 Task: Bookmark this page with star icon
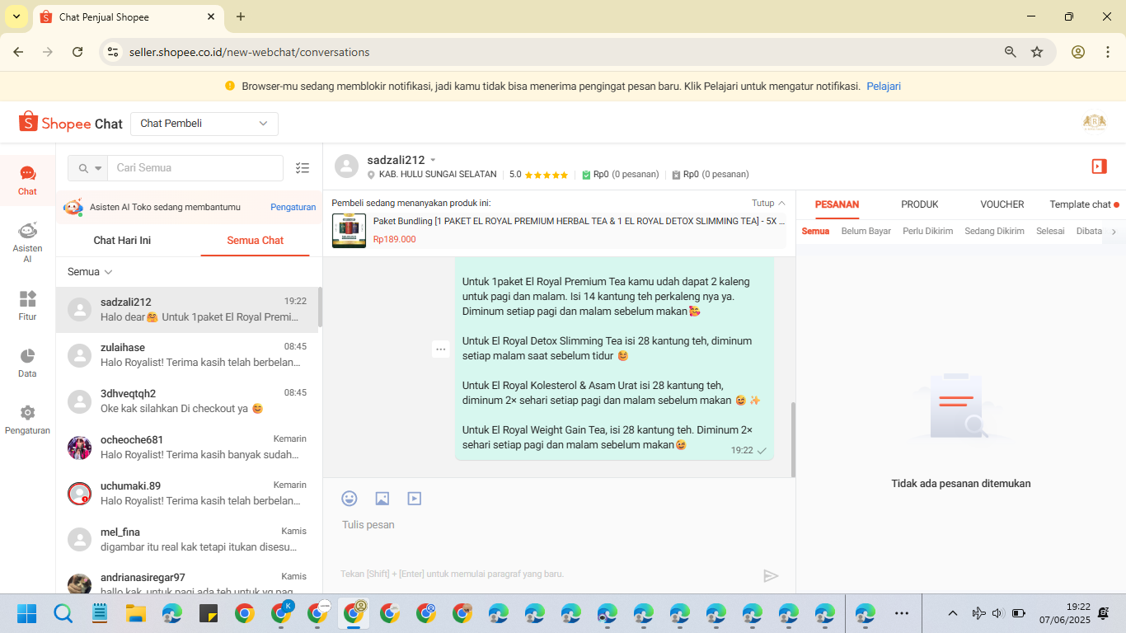pyautogui.click(x=1037, y=52)
